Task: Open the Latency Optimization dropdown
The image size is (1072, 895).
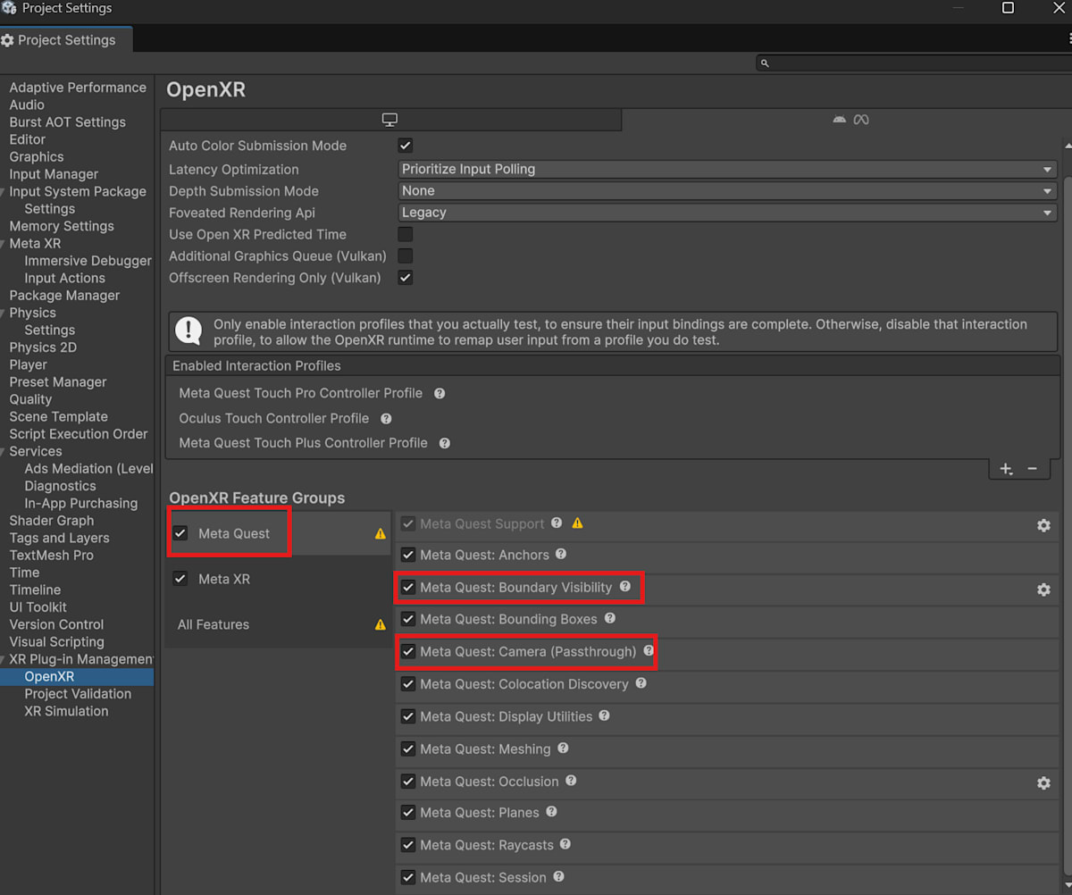Action: [728, 169]
